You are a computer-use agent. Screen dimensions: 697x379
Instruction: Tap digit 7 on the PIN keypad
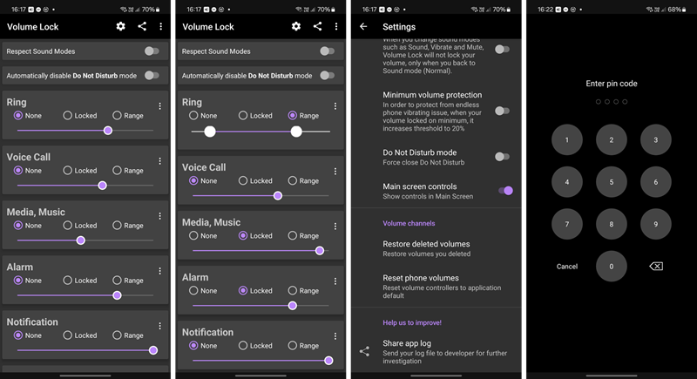coord(567,224)
